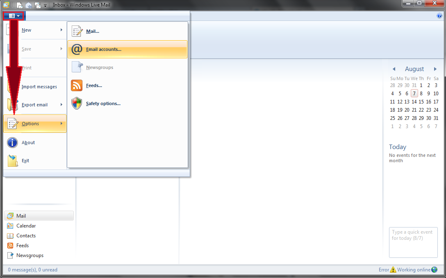Viewport: 446px width, 278px height.
Task: Click the Newsgroups icon in navigation pane
Action: tap(10, 255)
